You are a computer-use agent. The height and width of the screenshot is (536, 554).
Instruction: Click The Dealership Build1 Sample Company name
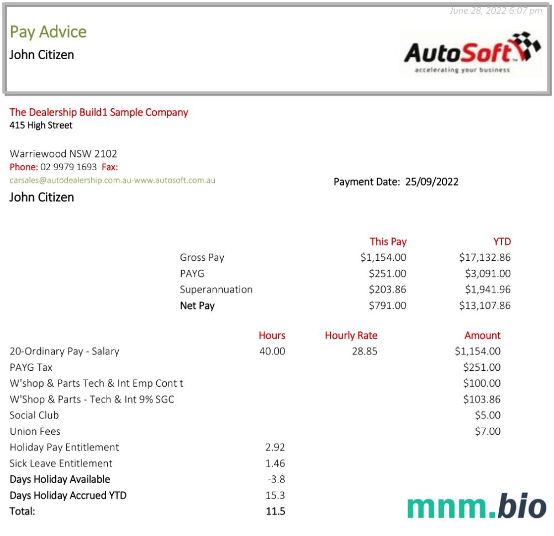tap(99, 112)
